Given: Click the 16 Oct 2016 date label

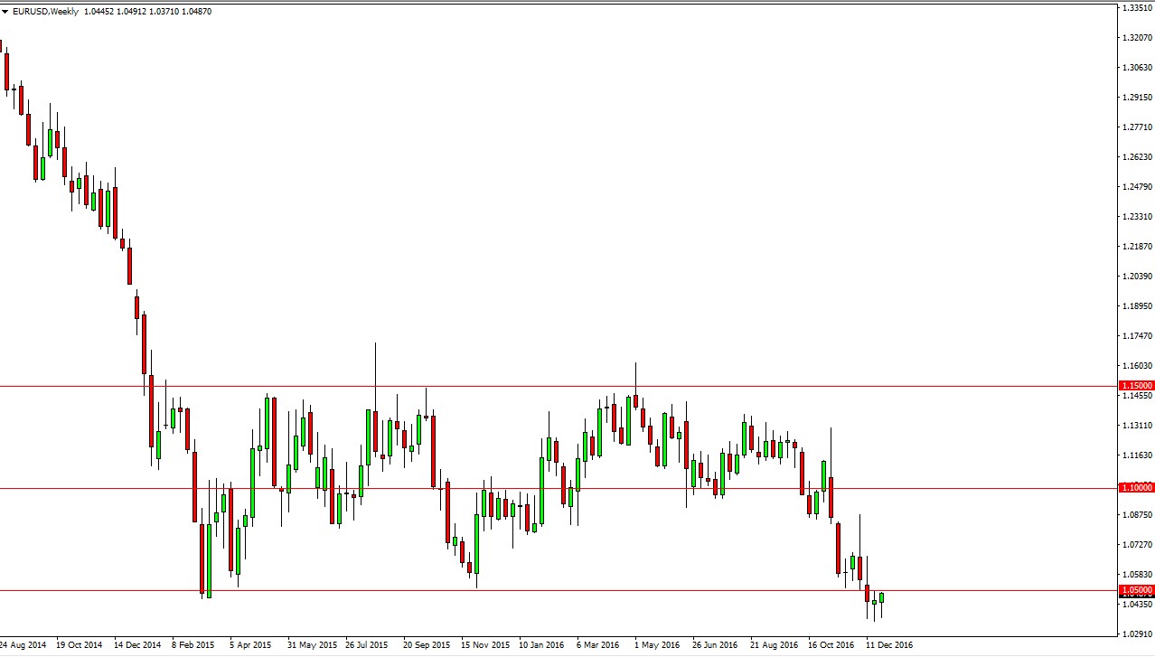Looking at the screenshot, I should click(831, 645).
